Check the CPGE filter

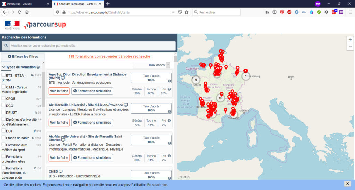click(x=3, y=98)
